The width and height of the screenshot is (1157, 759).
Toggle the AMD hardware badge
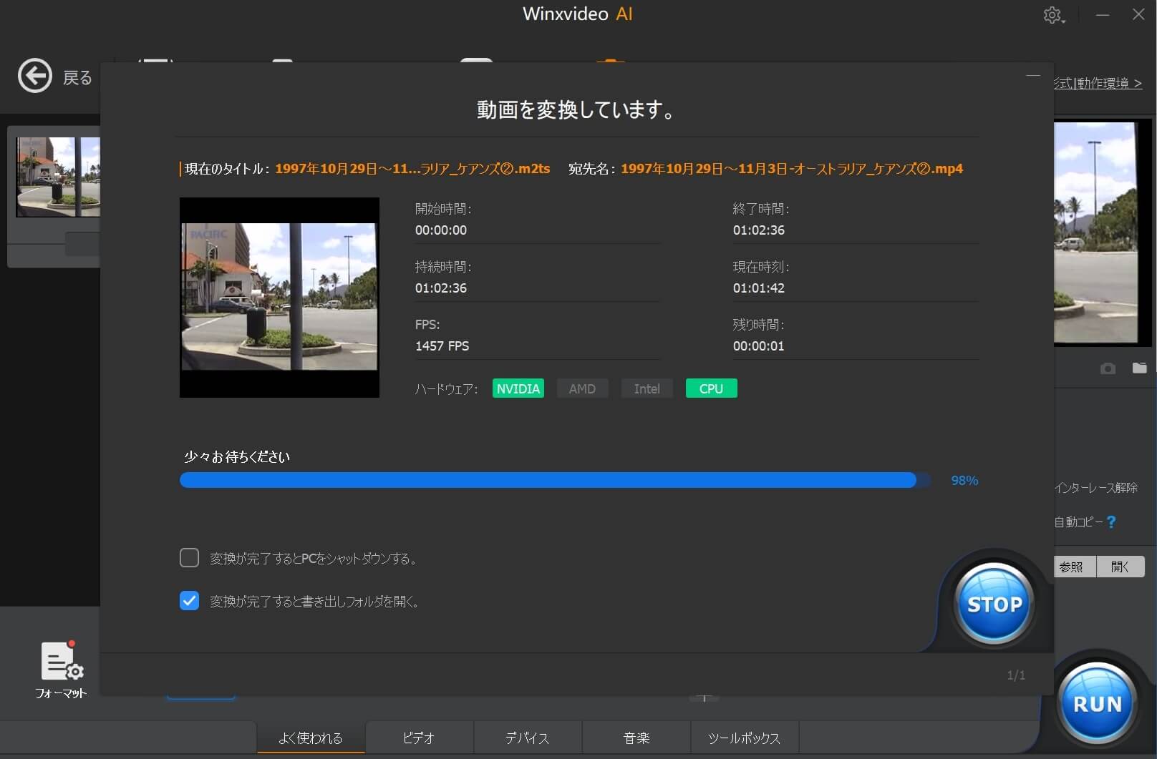point(582,388)
